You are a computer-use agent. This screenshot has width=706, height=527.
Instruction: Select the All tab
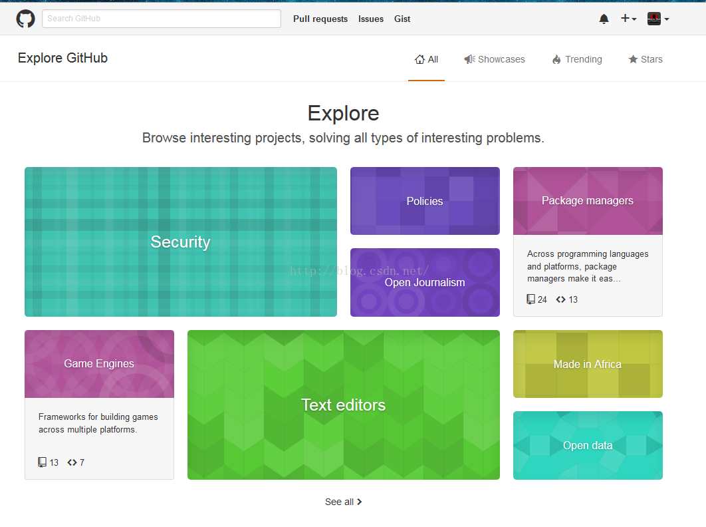[426, 59]
